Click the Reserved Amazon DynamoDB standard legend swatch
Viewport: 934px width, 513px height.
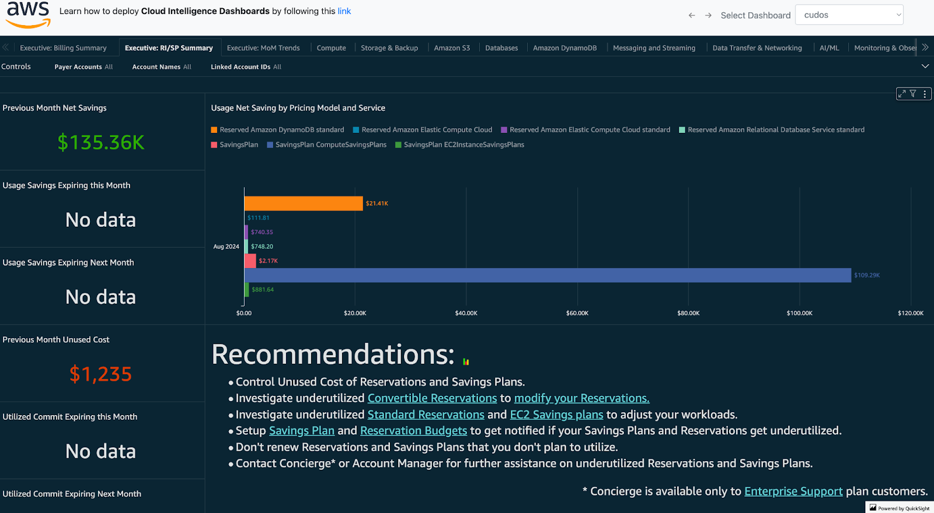pyautogui.click(x=214, y=130)
